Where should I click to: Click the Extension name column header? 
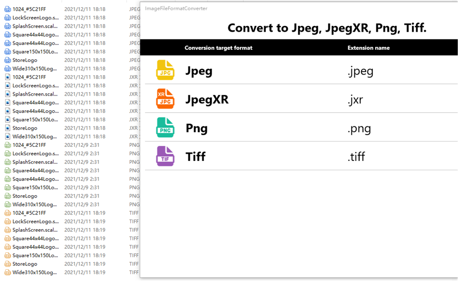pos(369,48)
